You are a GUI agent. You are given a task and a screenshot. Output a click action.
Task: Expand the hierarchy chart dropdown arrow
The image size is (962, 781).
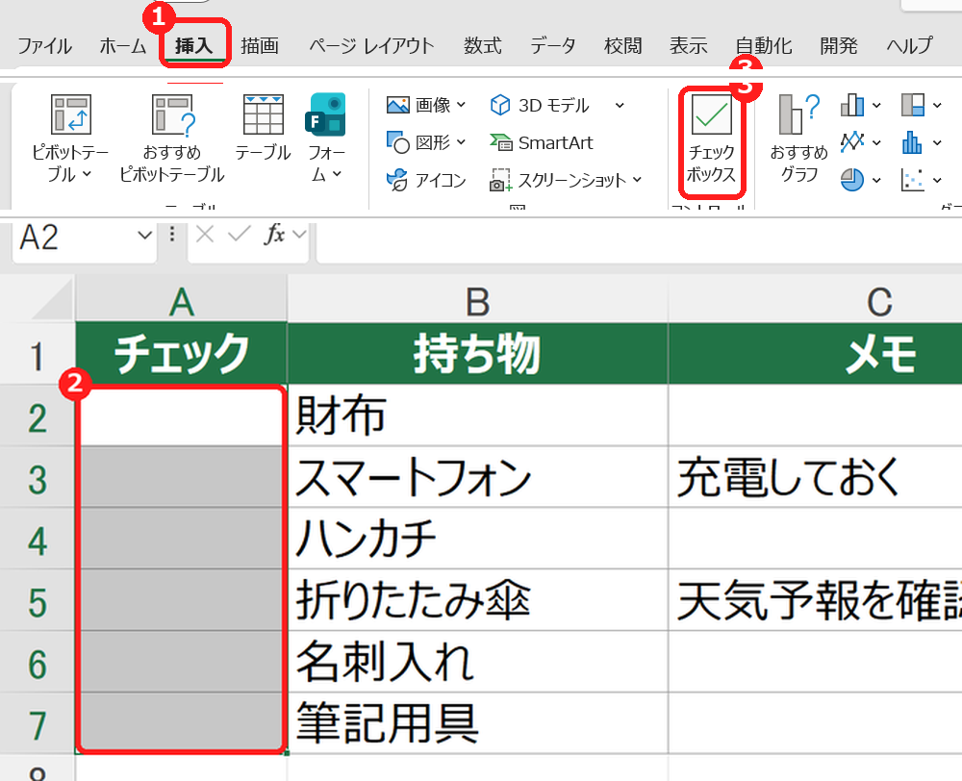(x=937, y=106)
